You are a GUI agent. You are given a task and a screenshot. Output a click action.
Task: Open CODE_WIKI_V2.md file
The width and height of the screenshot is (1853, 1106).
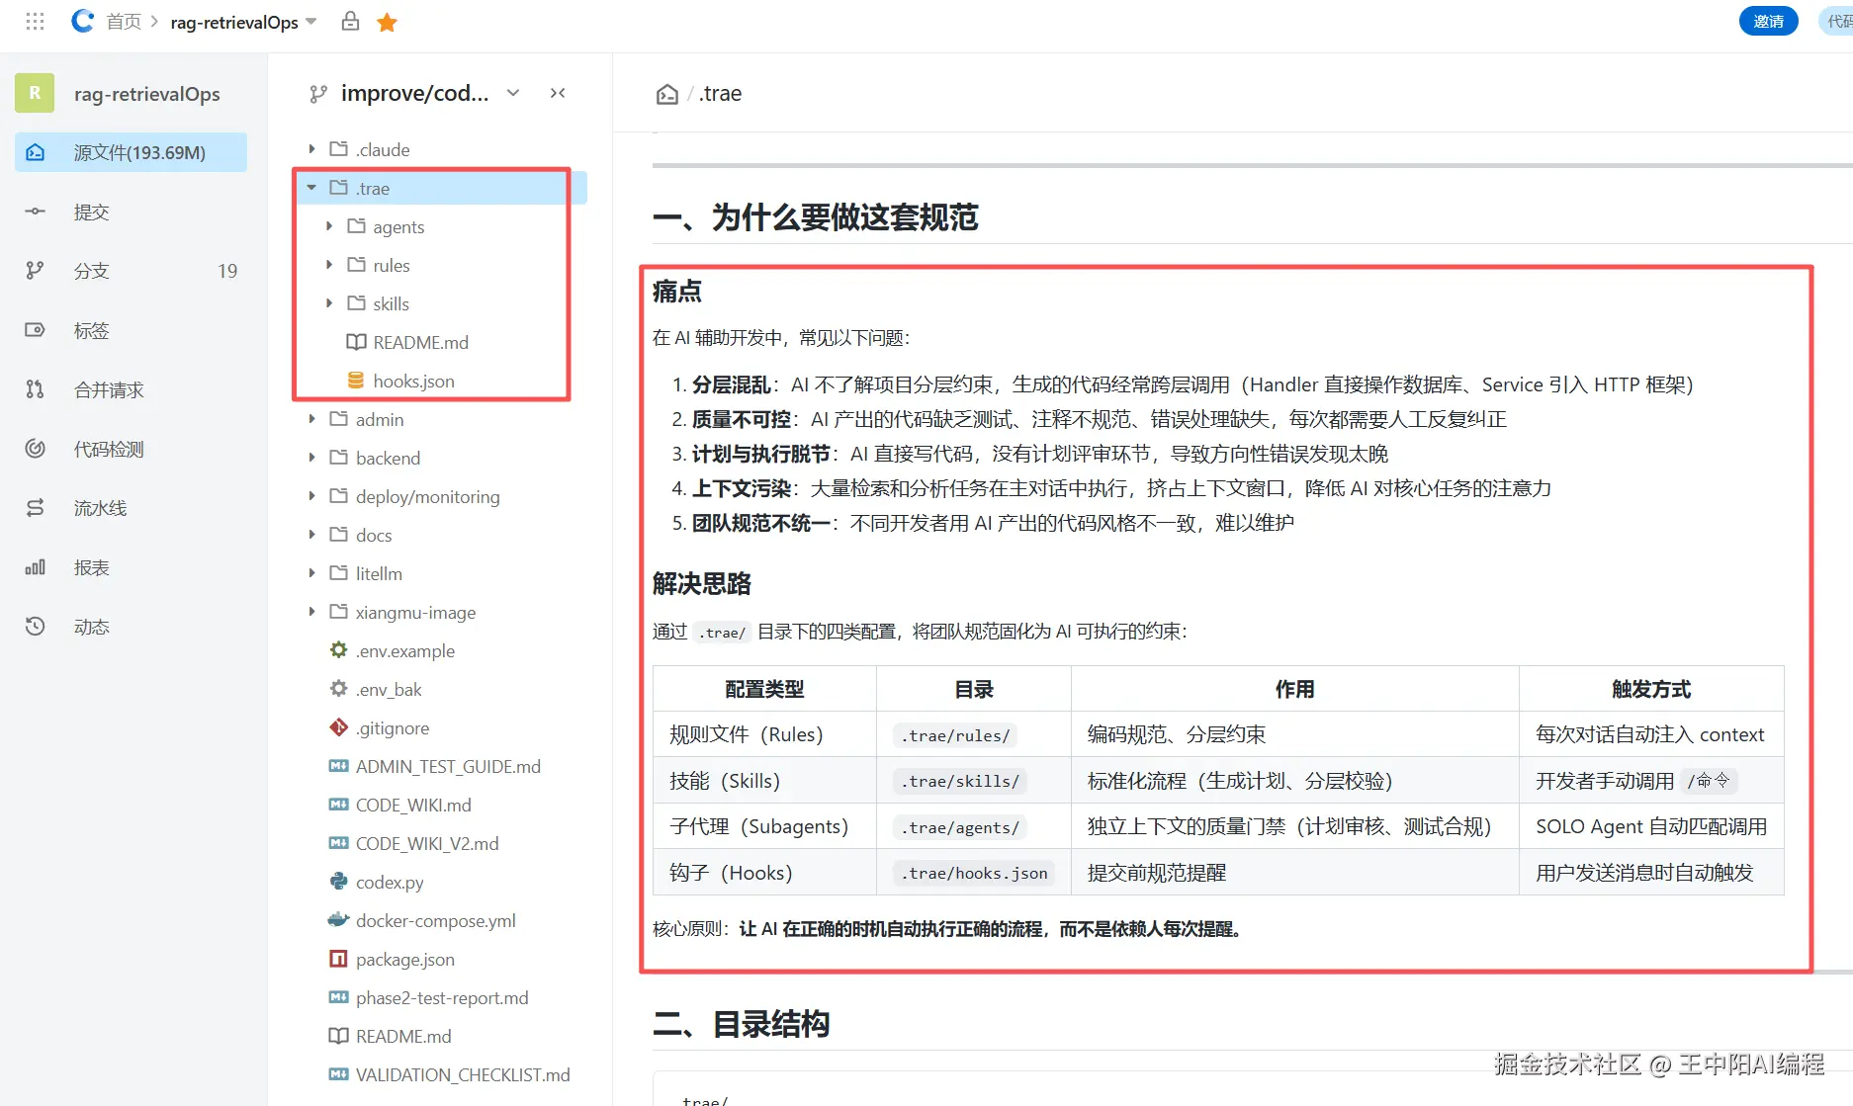pos(427,843)
